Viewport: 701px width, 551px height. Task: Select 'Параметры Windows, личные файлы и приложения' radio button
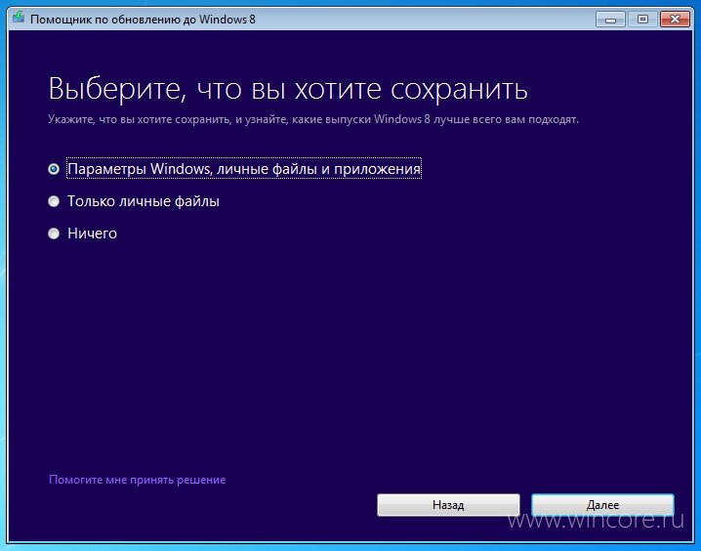tap(54, 169)
